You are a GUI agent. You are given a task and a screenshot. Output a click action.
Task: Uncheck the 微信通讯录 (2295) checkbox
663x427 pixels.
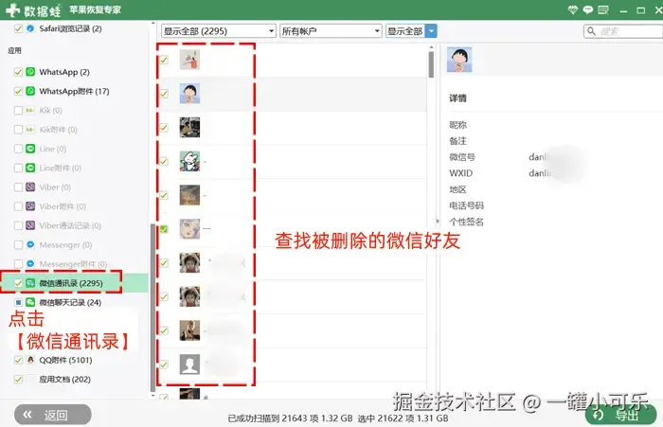click(18, 283)
